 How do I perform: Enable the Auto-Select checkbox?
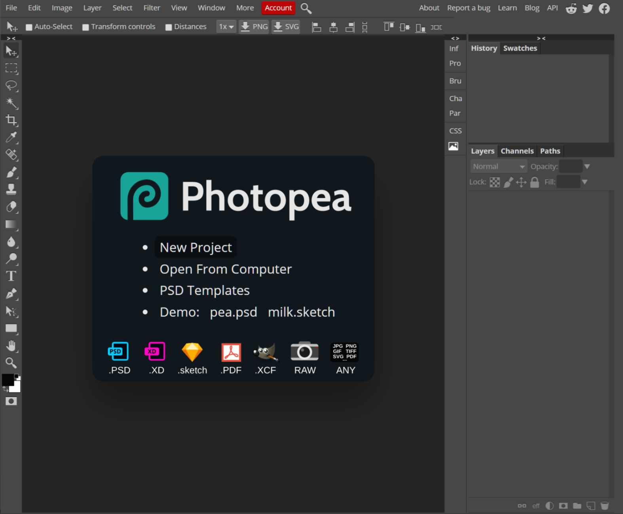(x=29, y=27)
